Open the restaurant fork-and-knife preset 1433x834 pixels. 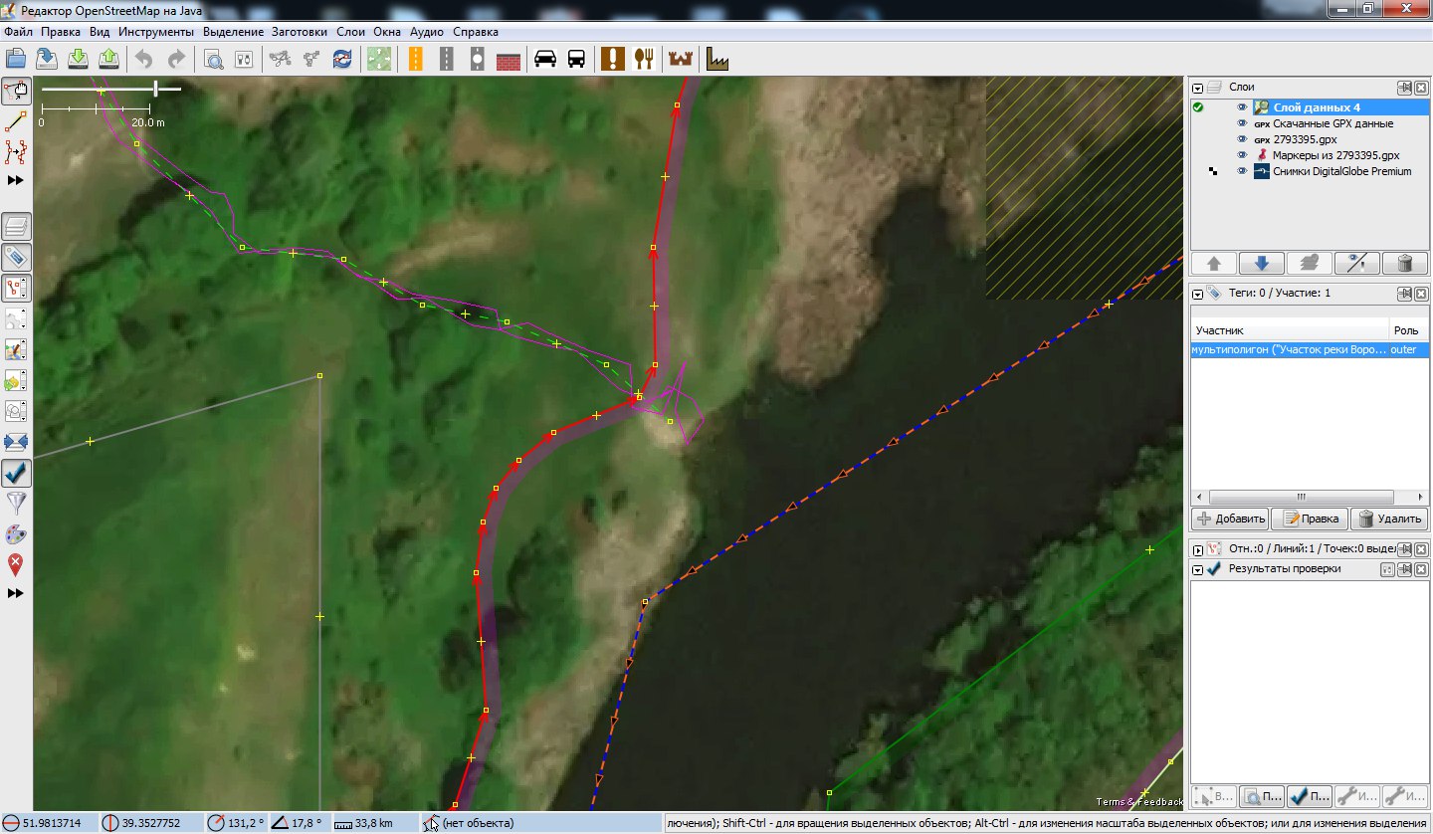[x=644, y=59]
